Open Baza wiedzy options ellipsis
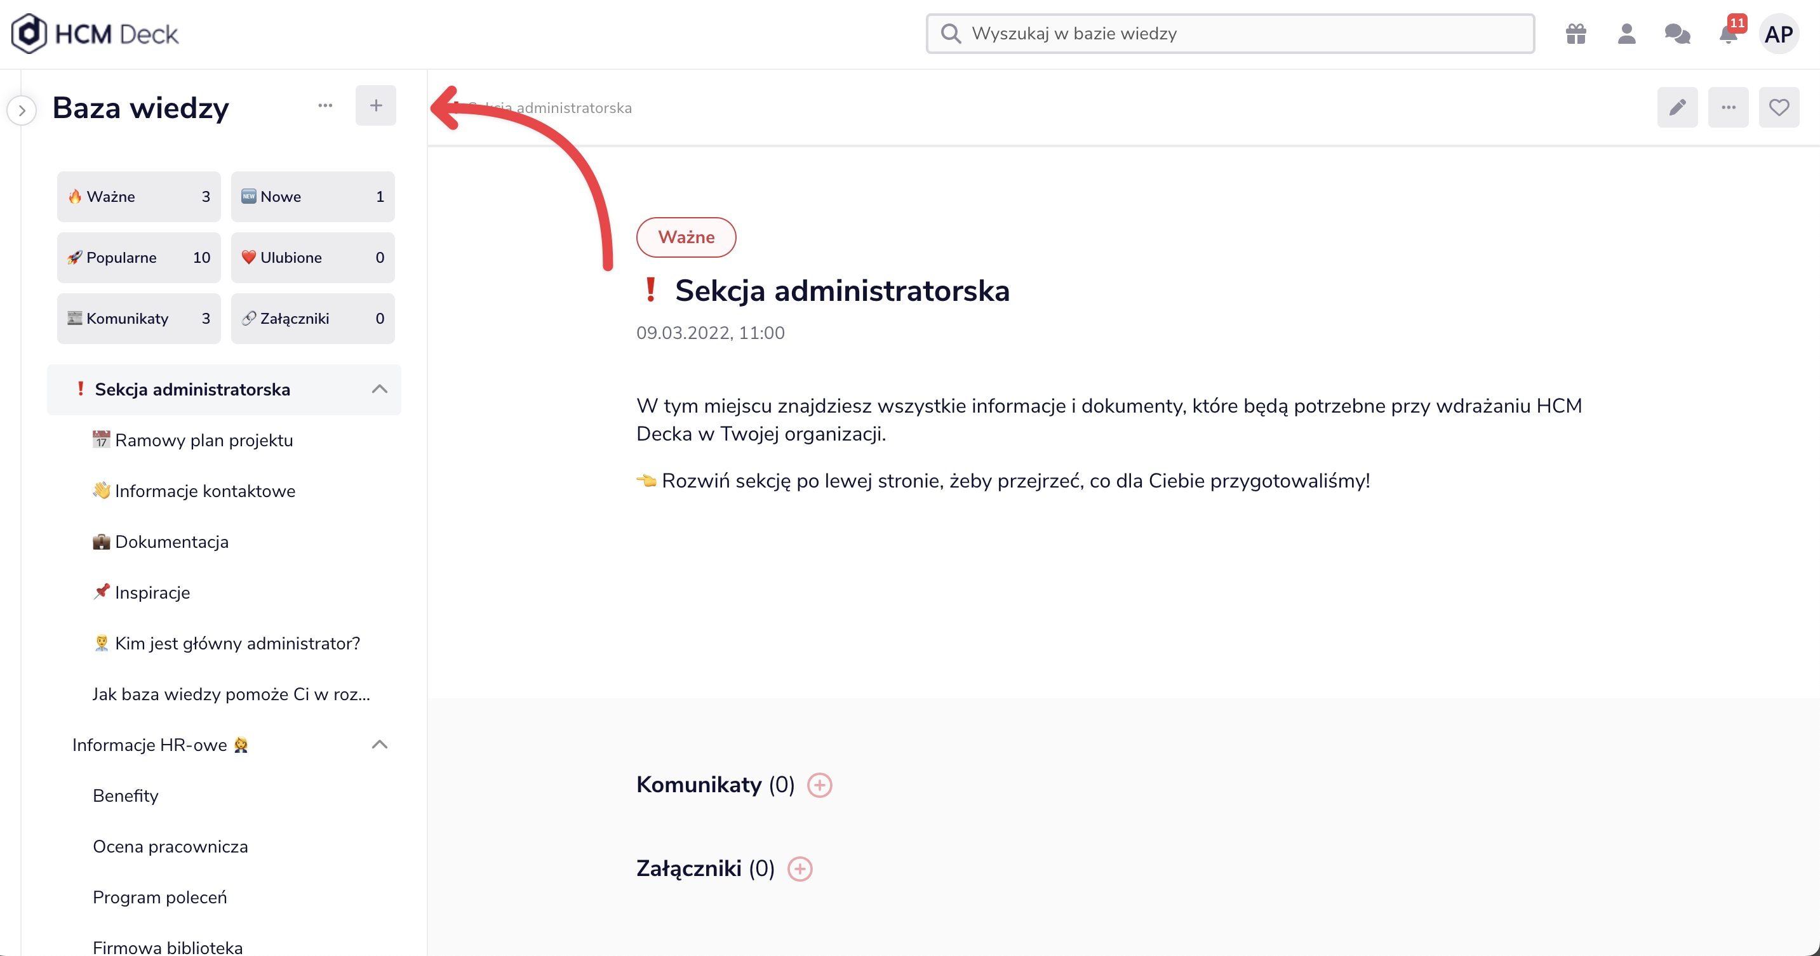Viewport: 1820px width, 956px height. pos(325,106)
